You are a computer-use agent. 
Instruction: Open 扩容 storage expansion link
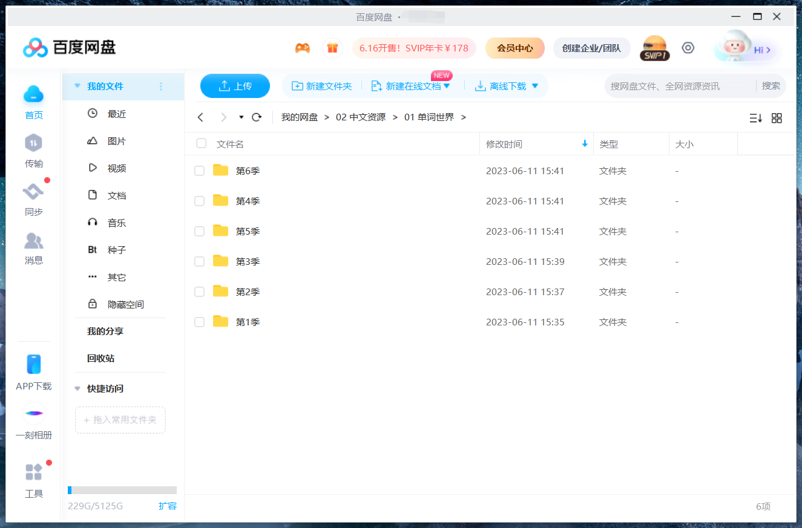168,506
